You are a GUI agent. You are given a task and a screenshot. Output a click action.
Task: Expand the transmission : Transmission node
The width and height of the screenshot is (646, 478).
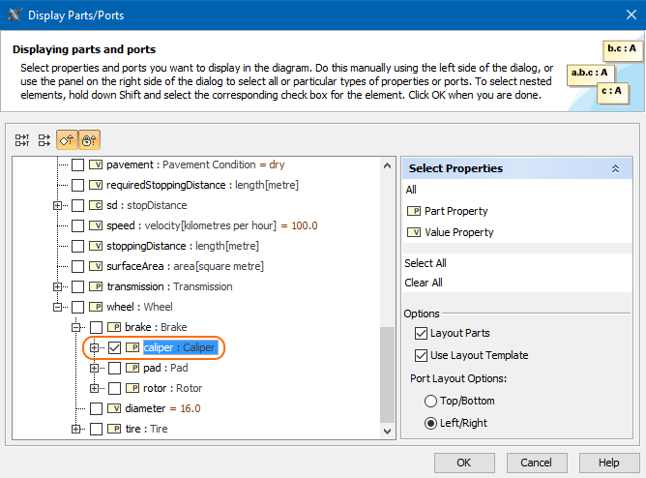pyautogui.click(x=58, y=286)
